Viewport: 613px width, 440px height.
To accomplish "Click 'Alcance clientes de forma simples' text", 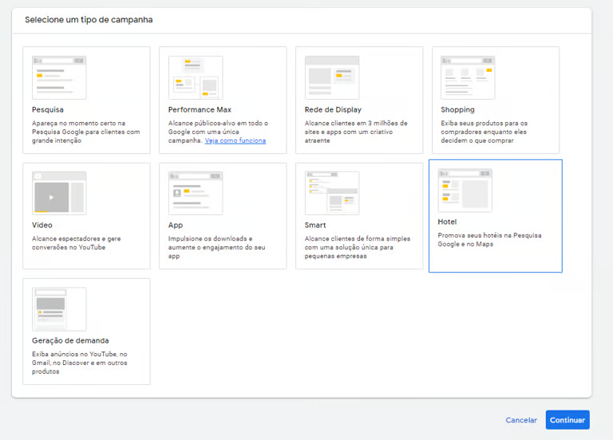I will 358,247.
